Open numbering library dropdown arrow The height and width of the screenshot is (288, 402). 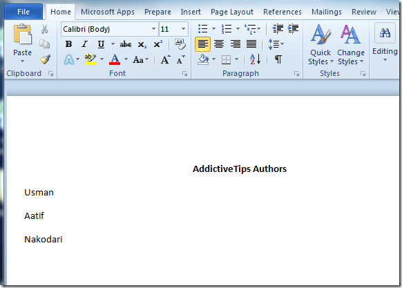point(238,29)
